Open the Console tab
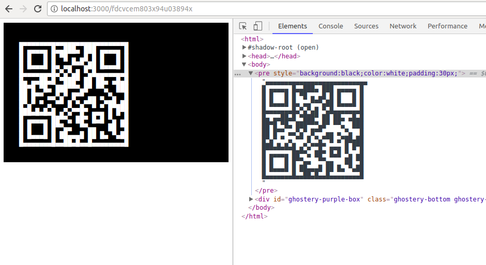 (331, 26)
